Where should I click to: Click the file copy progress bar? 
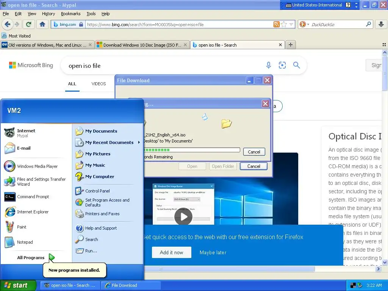(192, 150)
